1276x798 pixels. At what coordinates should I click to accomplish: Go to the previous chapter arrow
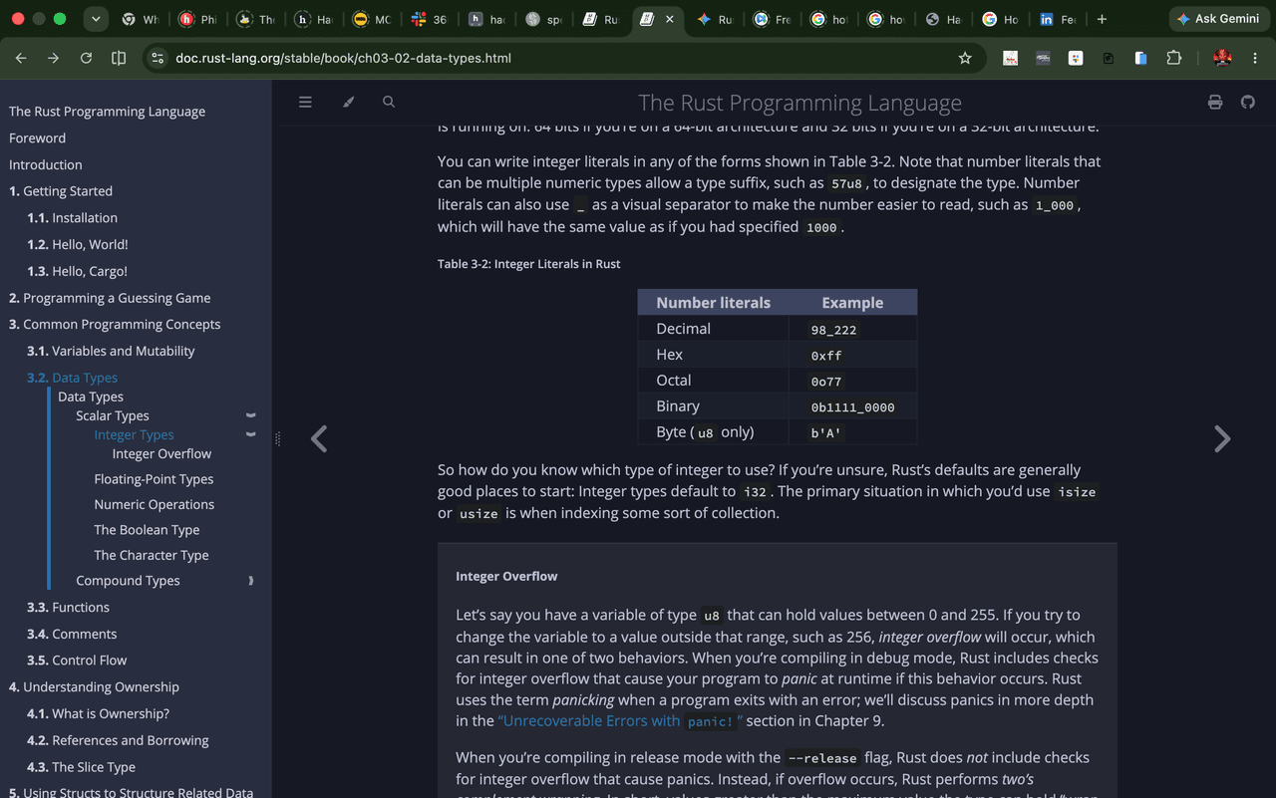319,438
